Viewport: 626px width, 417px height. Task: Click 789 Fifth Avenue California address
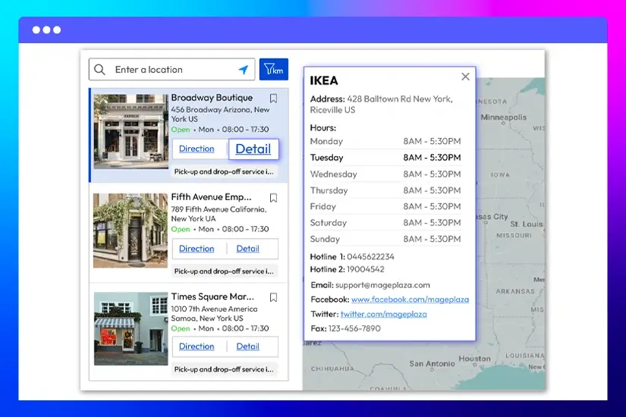click(219, 214)
